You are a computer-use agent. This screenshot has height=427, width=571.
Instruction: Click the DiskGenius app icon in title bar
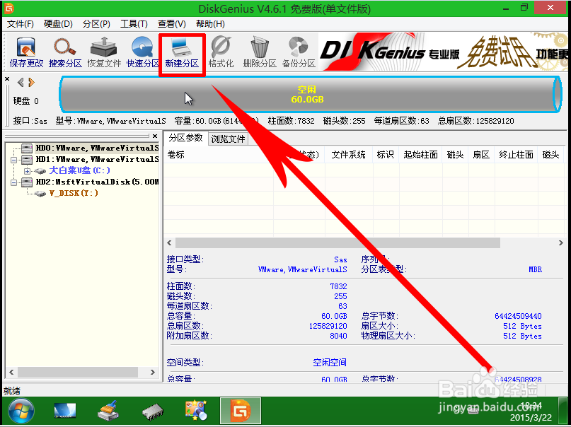(8, 8)
